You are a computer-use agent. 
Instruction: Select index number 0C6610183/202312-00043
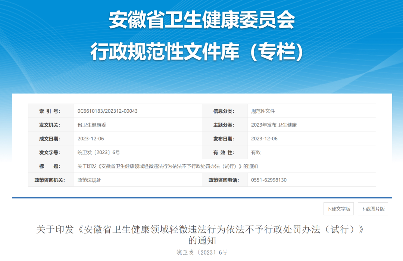point(107,111)
